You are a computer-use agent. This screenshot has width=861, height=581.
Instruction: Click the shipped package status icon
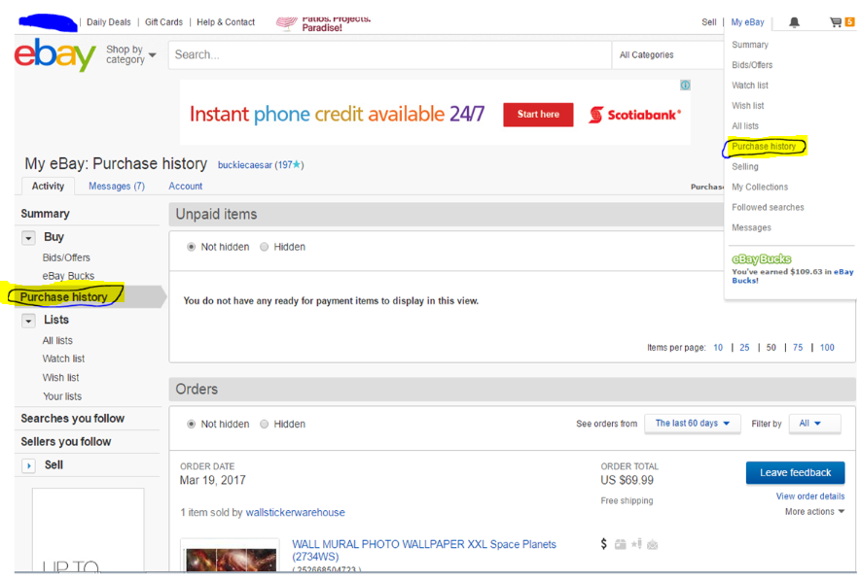coord(621,544)
